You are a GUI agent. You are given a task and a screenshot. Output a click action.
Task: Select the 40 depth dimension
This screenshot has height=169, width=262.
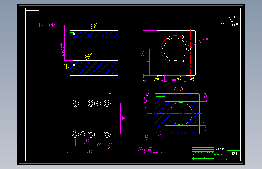160,136
